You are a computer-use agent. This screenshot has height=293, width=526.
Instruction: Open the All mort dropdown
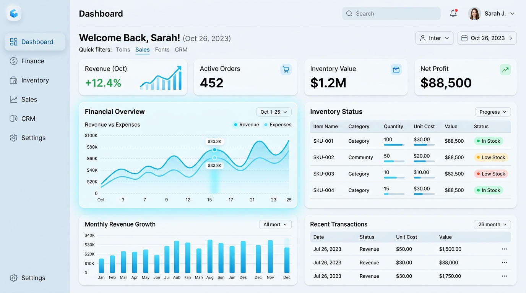[x=275, y=224]
